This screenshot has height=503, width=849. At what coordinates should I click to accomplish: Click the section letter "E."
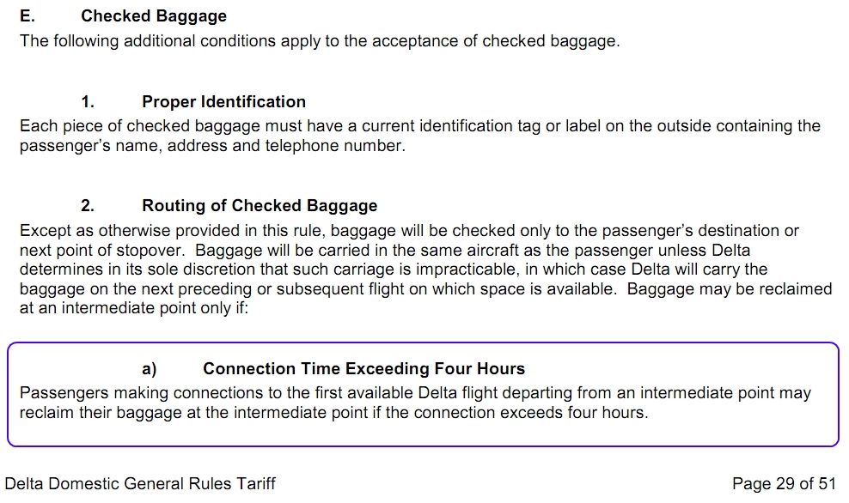pyautogui.click(x=27, y=16)
